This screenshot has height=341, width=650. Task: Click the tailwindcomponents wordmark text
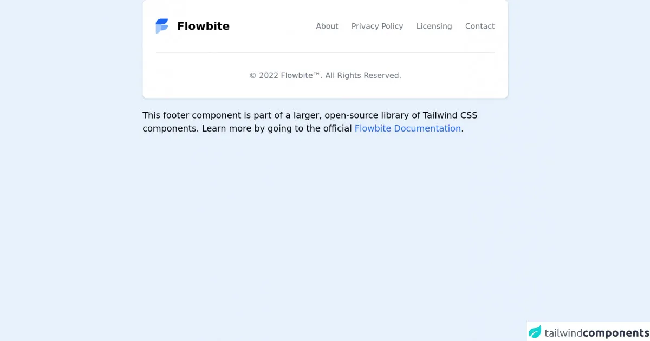pyautogui.click(x=597, y=333)
